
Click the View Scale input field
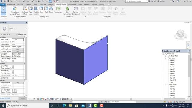[18, 40]
